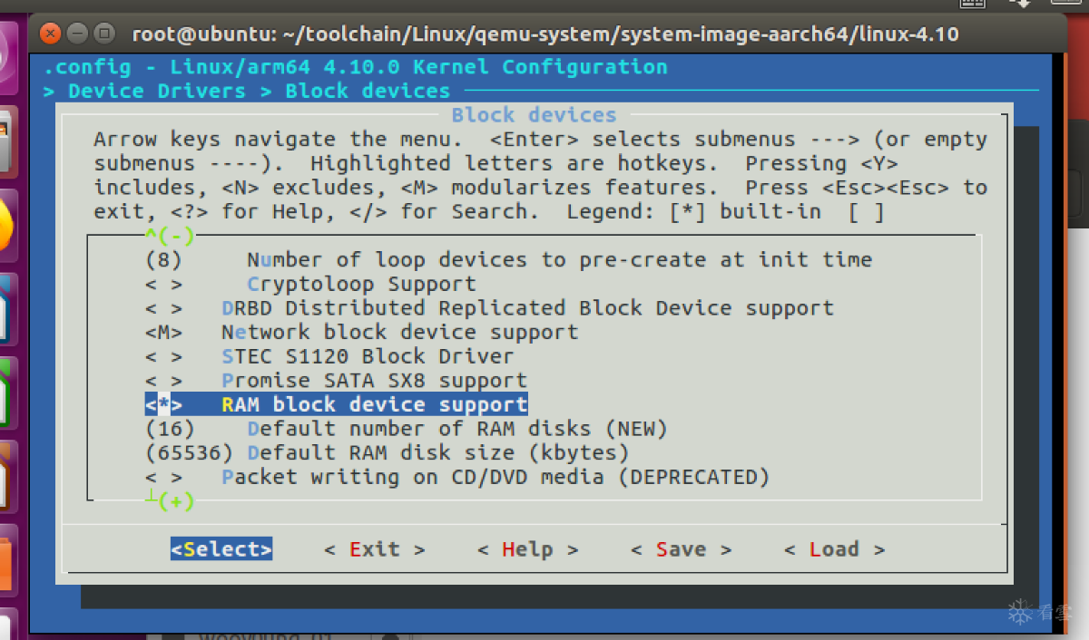This screenshot has height=640, width=1089.
Task: Edit Default RAM disk size value
Action: 437,452
